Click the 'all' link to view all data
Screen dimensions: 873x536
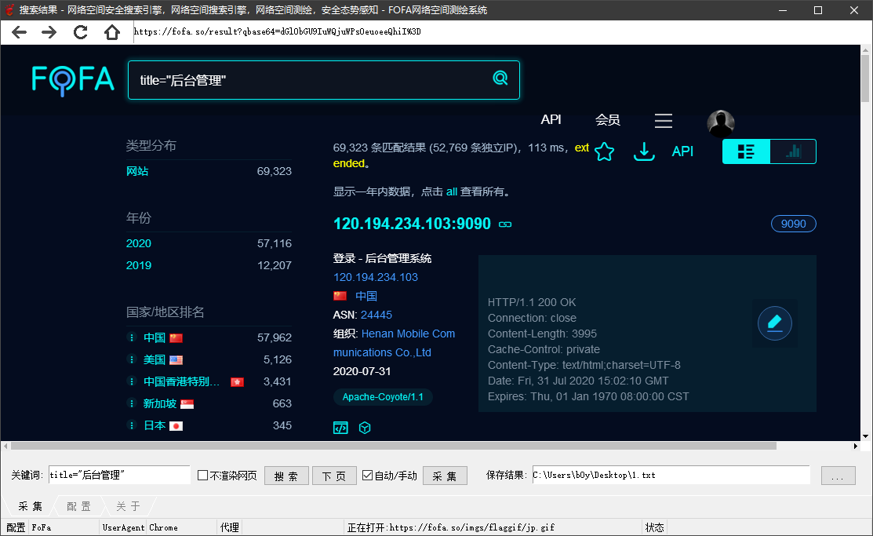(x=452, y=191)
